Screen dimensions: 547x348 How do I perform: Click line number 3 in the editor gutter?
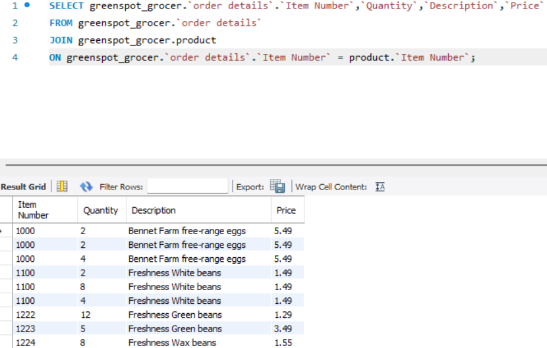(15, 40)
